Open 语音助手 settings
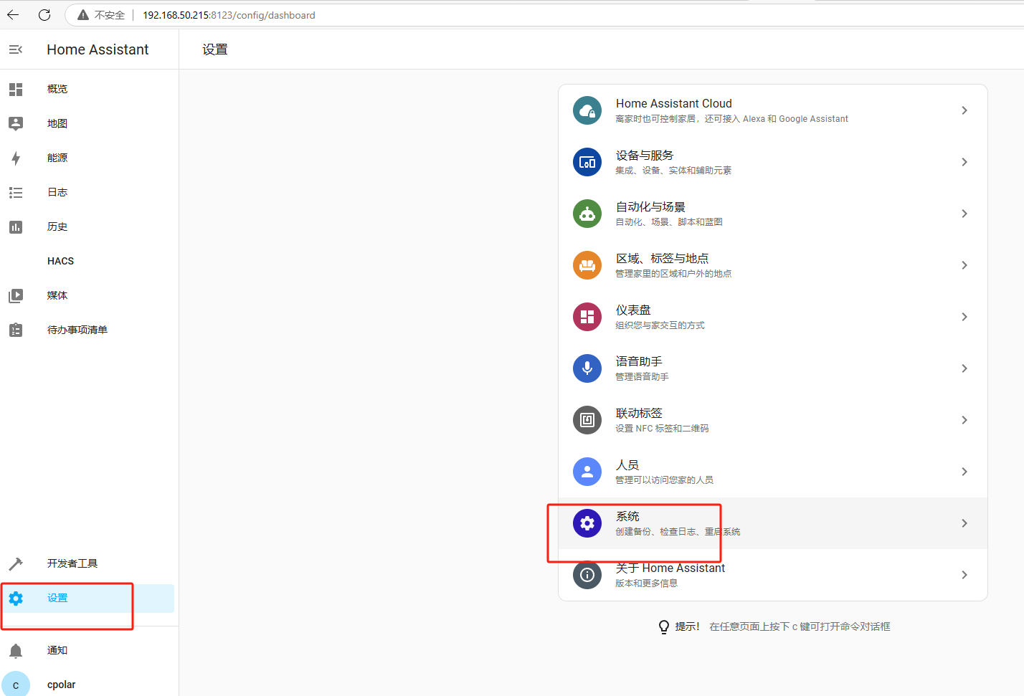 [773, 368]
